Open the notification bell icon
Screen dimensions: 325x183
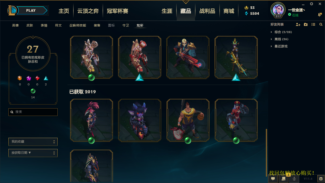tap(320, 15)
